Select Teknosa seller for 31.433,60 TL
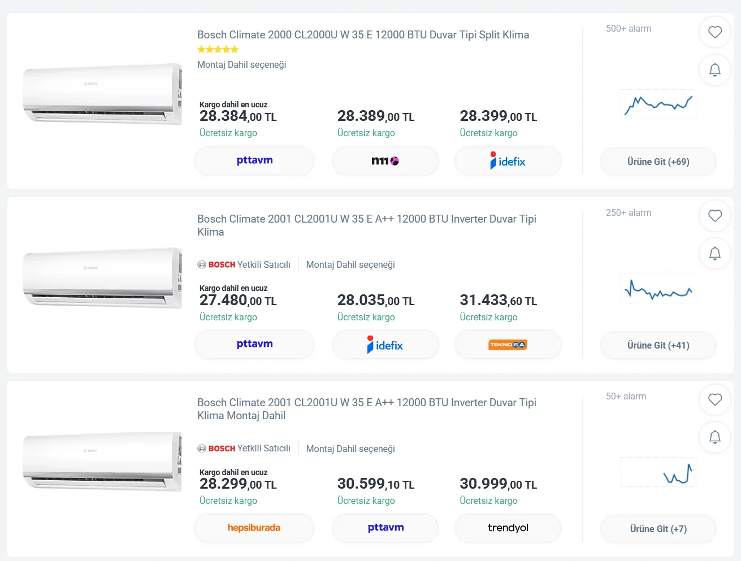Viewport: 741px width, 561px height. (x=508, y=345)
